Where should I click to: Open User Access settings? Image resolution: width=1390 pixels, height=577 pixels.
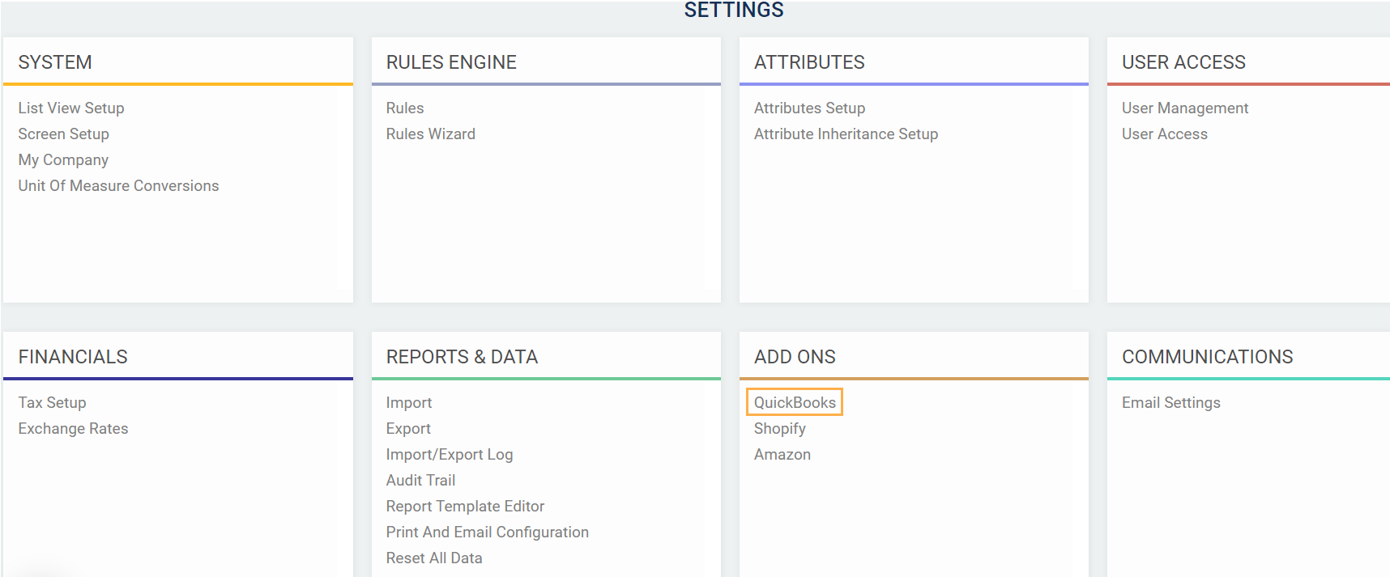[1164, 134]
